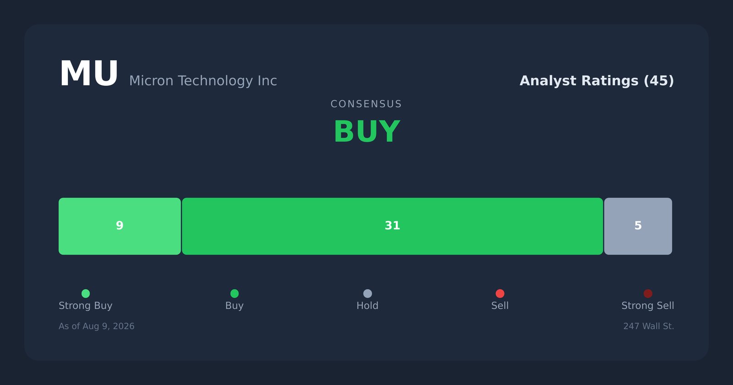Viewport: 733px width, 385px height.
Task: Select the Strong Buy segment showing 9
Action: click(x=120, y=226)
